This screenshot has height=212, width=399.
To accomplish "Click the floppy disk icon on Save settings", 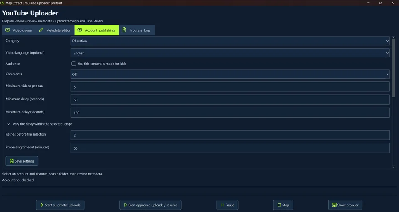I will pyautogui.click(x=12, y=161).
